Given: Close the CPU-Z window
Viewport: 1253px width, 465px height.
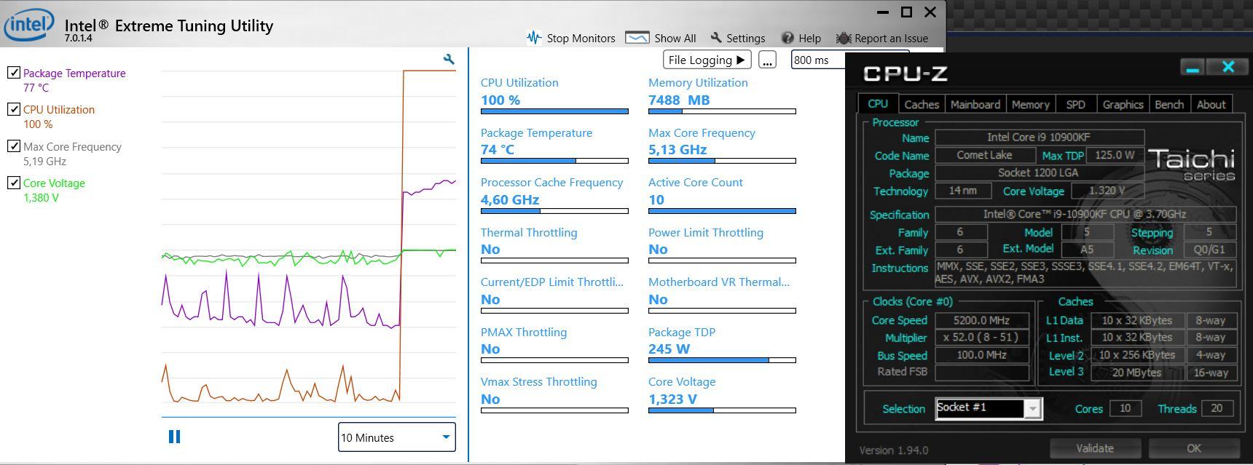Looking at the screenshot, I should click(1228, 67).
